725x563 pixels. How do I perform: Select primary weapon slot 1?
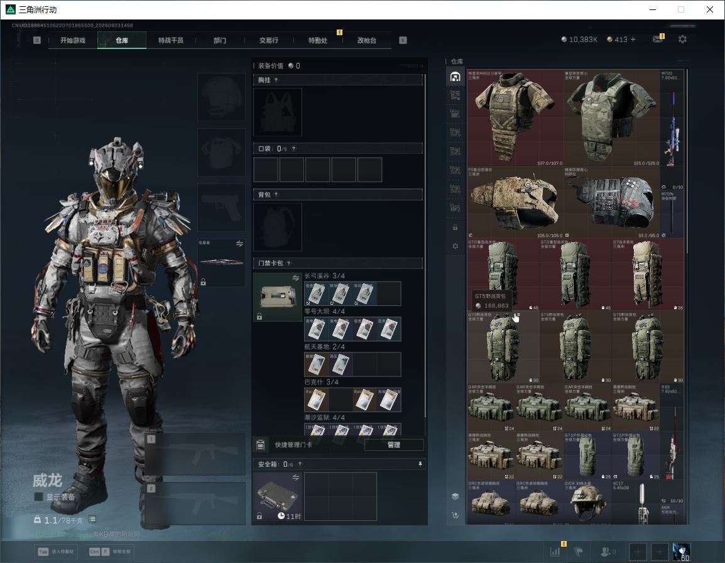pyautogui.click(x=195, y=454)
